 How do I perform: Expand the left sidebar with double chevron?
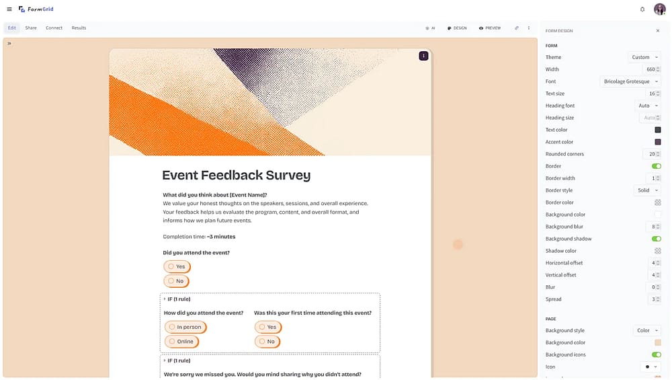point(9,43)
